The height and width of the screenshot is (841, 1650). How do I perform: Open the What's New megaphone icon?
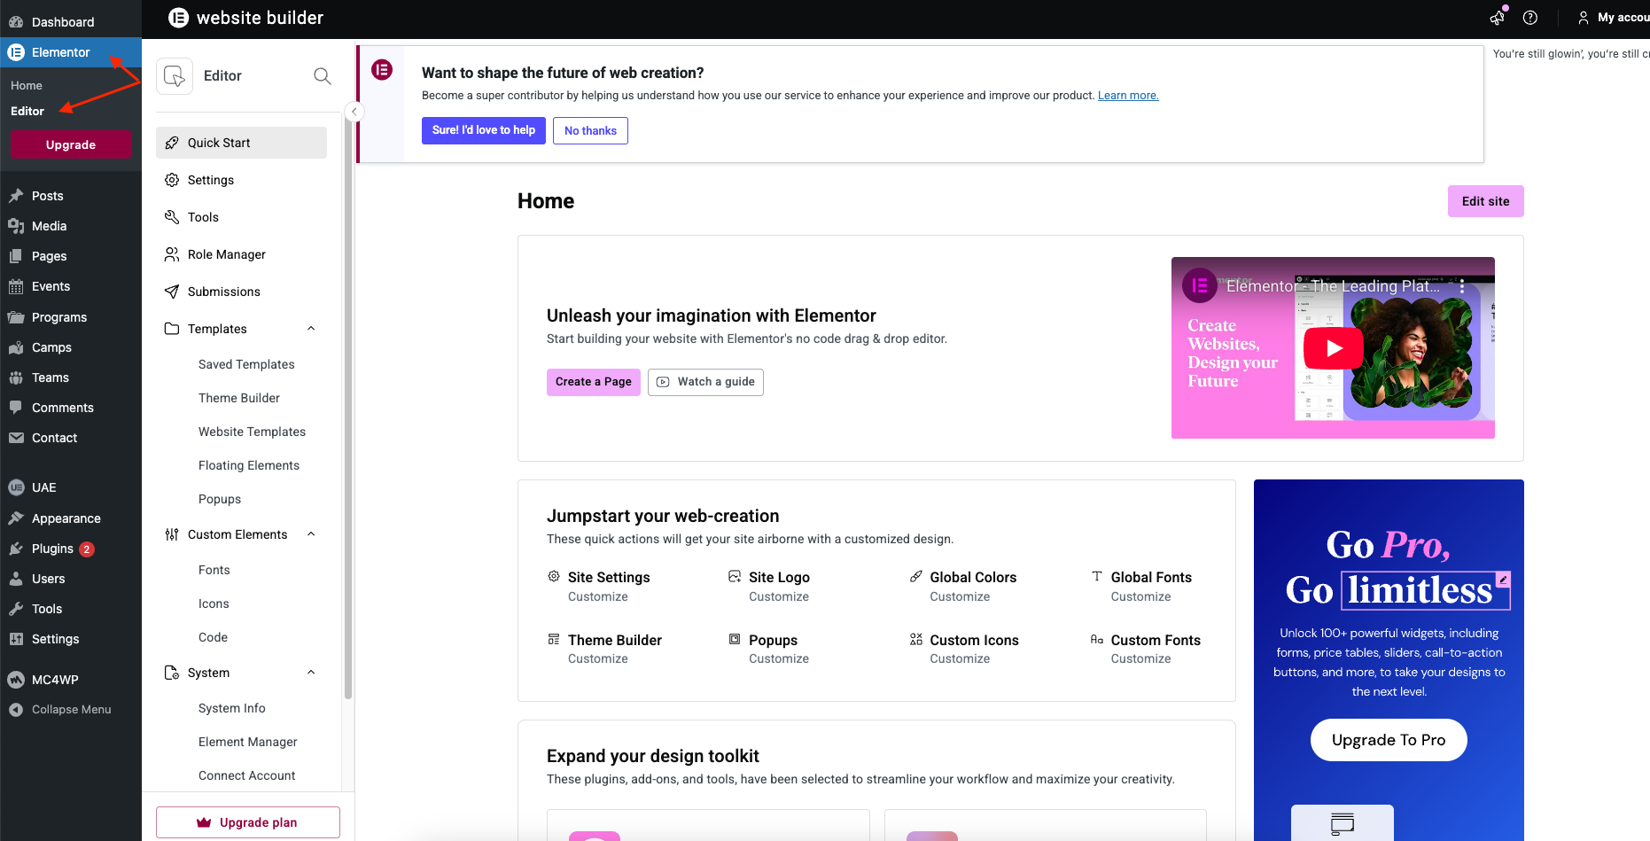pos(1498,18)
